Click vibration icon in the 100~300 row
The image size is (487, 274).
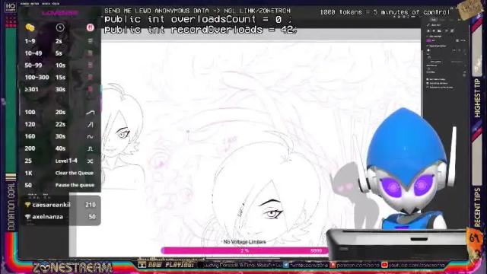coord(90,77)
